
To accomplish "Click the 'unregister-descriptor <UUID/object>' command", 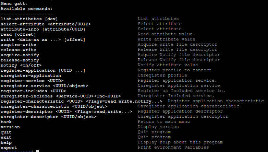I will (x=48, y=116).
